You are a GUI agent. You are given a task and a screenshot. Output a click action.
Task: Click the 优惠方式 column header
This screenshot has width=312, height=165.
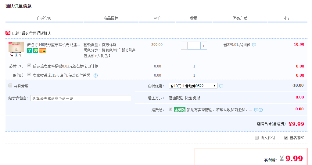click(x=240, y=19)
